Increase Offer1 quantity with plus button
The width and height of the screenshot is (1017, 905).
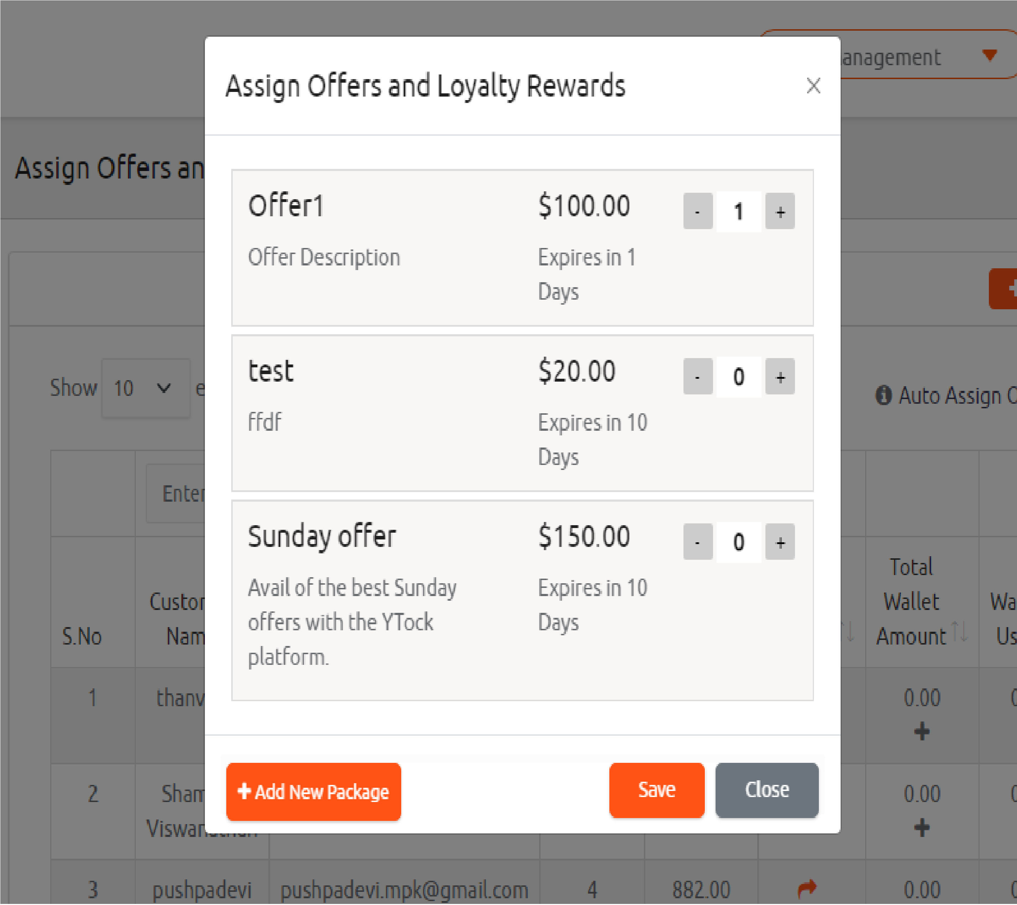tap(780, 211)
